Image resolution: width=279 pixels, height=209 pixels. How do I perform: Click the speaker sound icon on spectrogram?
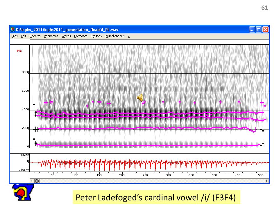tap(140, 98)
